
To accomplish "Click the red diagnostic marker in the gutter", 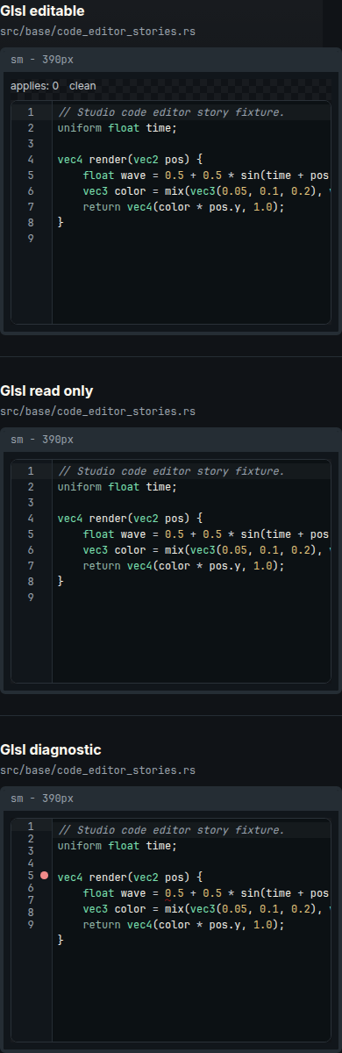I will pyautogui.click(x=44, y=876).
